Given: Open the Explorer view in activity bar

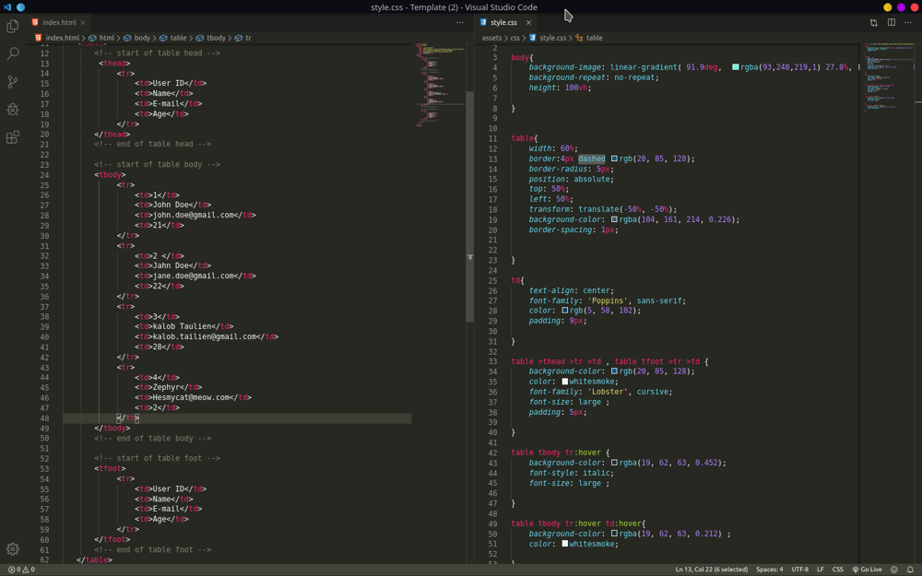Looking at the screenshot, I should [x=13, y=27].
